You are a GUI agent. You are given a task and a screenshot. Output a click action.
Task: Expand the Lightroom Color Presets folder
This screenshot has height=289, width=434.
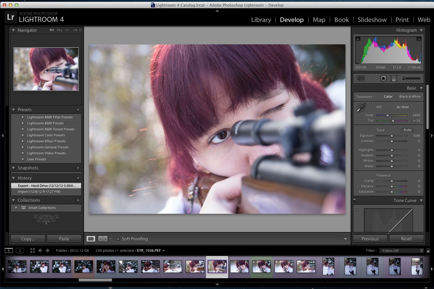point(23,135)
